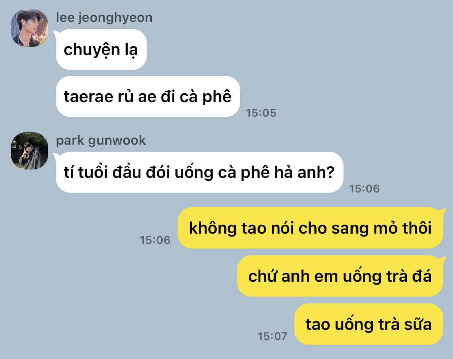Select the 'chuyện lạ' message bubble

(101, 49)
